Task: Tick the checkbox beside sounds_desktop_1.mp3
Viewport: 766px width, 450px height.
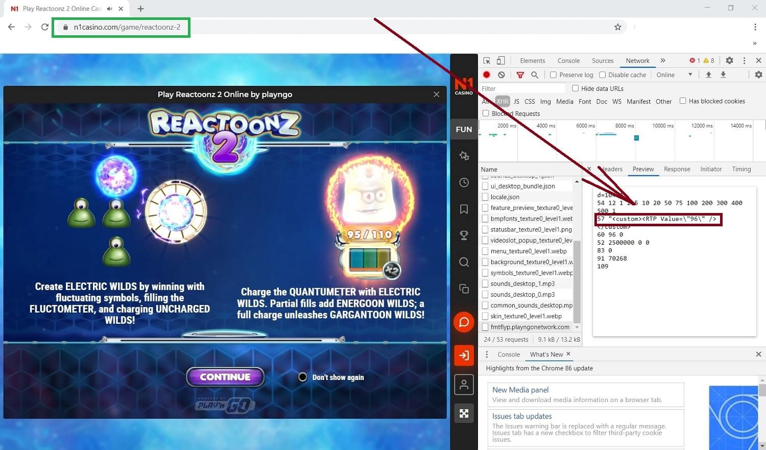Action: 485,284
